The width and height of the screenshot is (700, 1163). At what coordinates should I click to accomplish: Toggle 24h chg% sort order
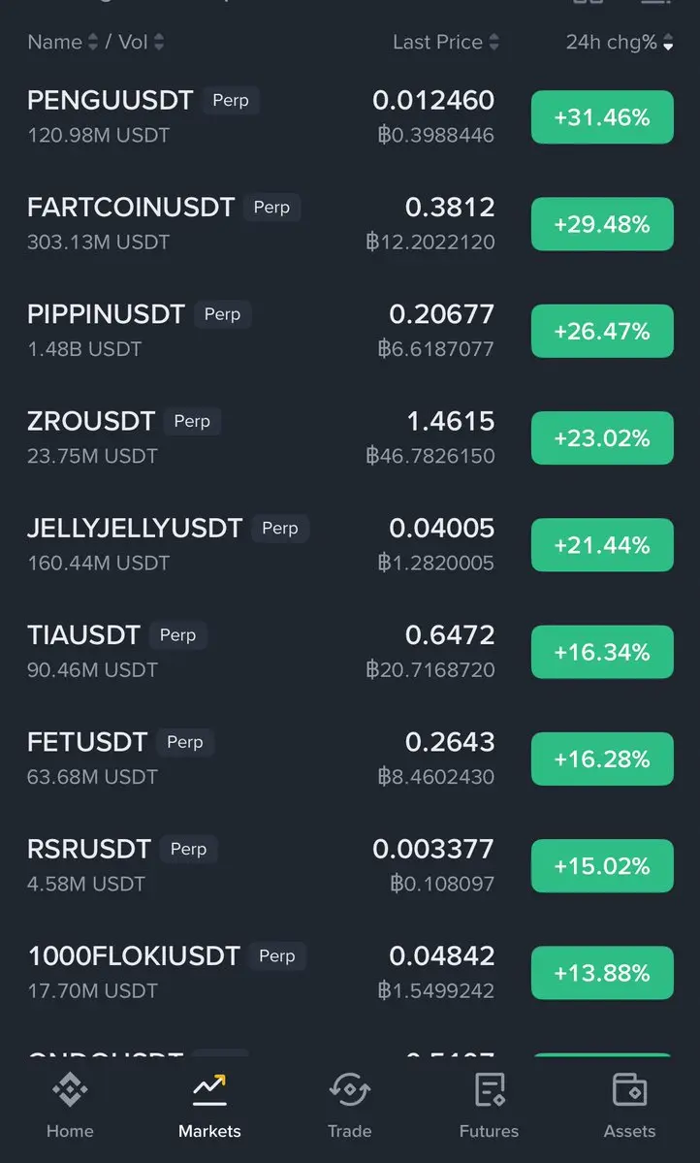coord(668,43)
